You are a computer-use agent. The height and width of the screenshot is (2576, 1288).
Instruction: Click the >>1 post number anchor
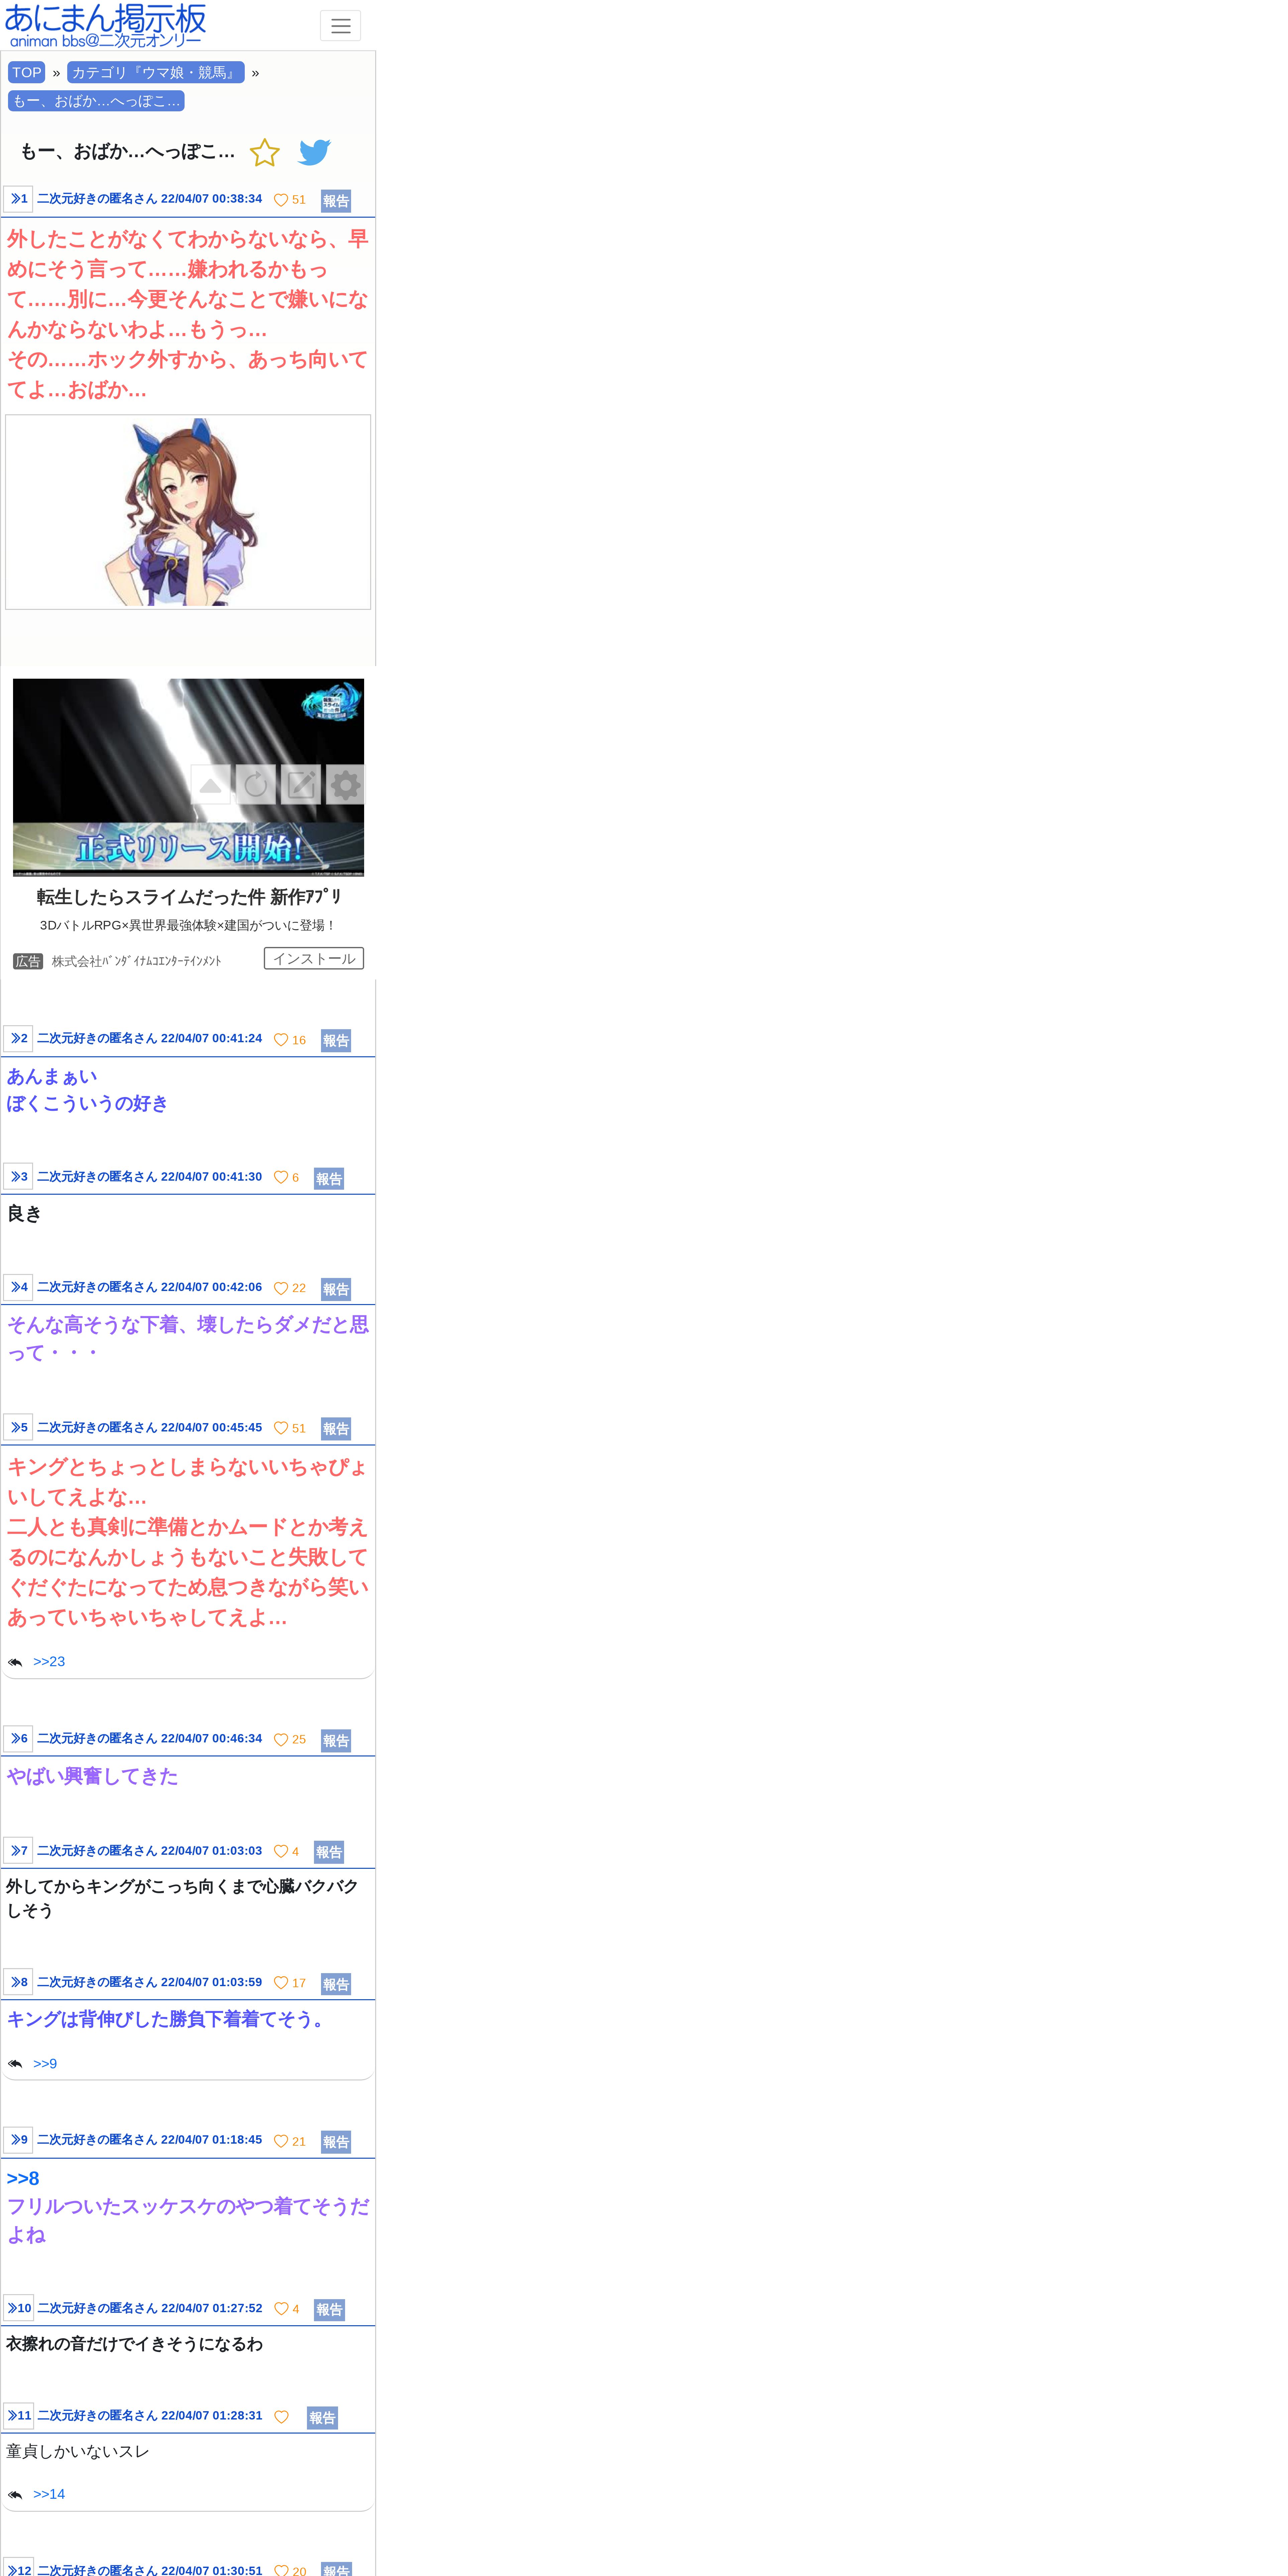point(18,199)
